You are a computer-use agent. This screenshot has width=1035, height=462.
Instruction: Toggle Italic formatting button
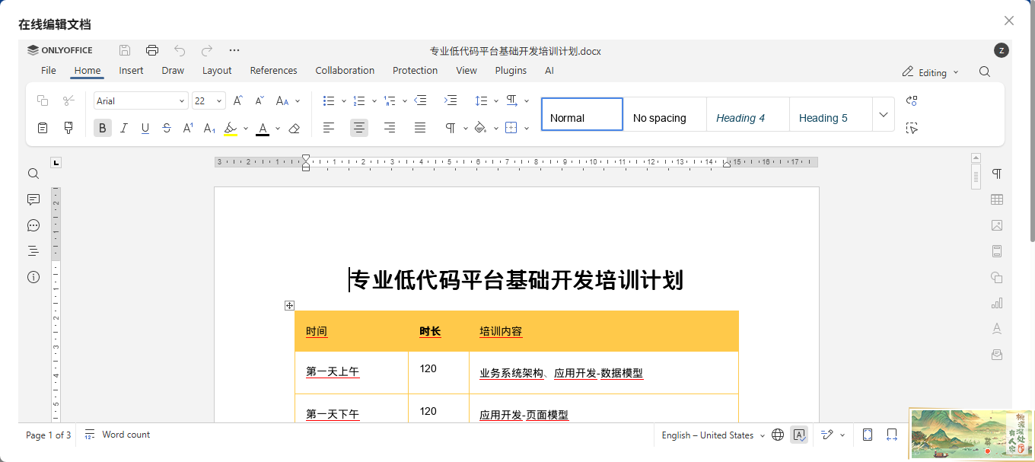(124, 128)
